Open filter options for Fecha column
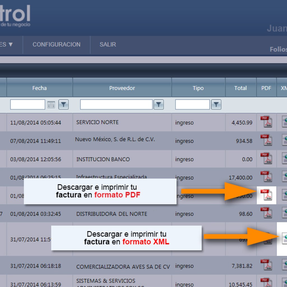Viewport: 287px width, 287px height. pyautogui.click(x=64, y=105)
